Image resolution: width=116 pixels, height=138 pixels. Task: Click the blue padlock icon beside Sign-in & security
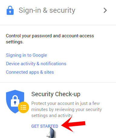(10, 10)
